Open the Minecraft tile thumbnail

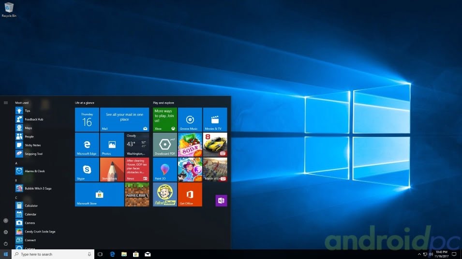[x=137, y=194]
